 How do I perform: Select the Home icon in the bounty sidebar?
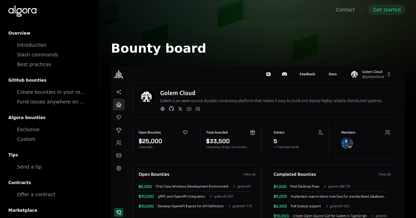coord(119,105)
